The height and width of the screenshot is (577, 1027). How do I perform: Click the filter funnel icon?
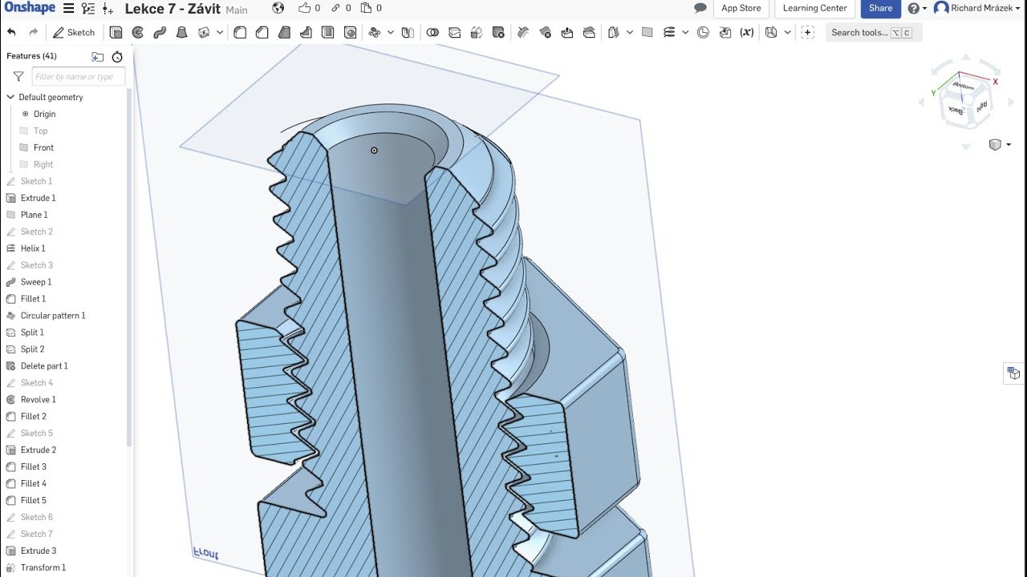[18, 77]
